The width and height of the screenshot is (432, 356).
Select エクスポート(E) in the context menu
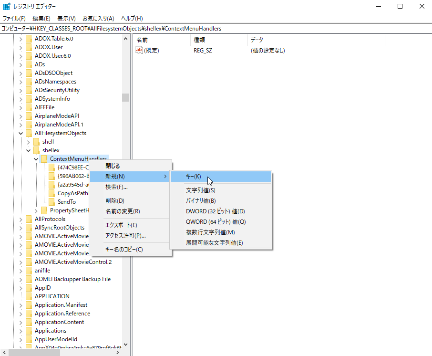point(130,225)
